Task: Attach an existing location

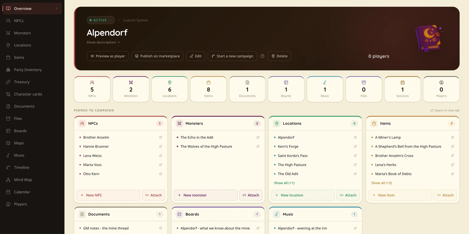Action: (348, 195)
